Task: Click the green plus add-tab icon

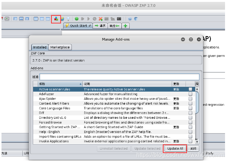Action: pos(126,26)
